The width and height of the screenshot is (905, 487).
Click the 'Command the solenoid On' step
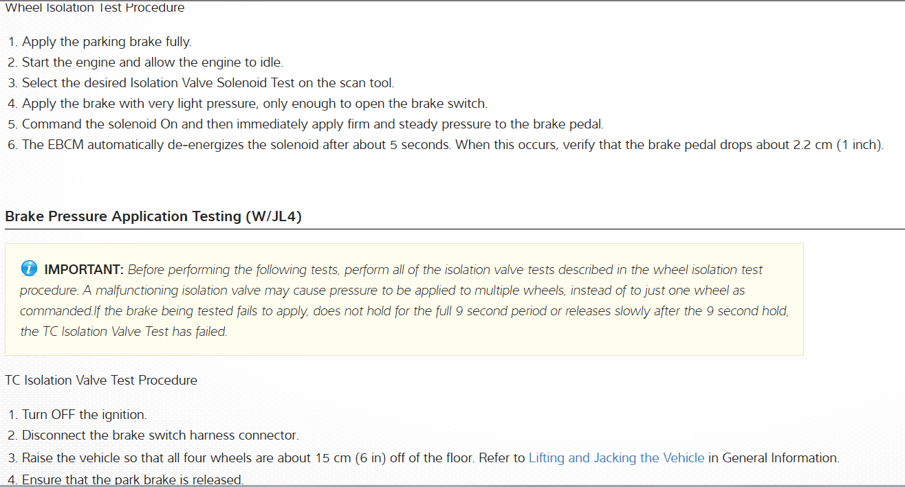[312, 124]
